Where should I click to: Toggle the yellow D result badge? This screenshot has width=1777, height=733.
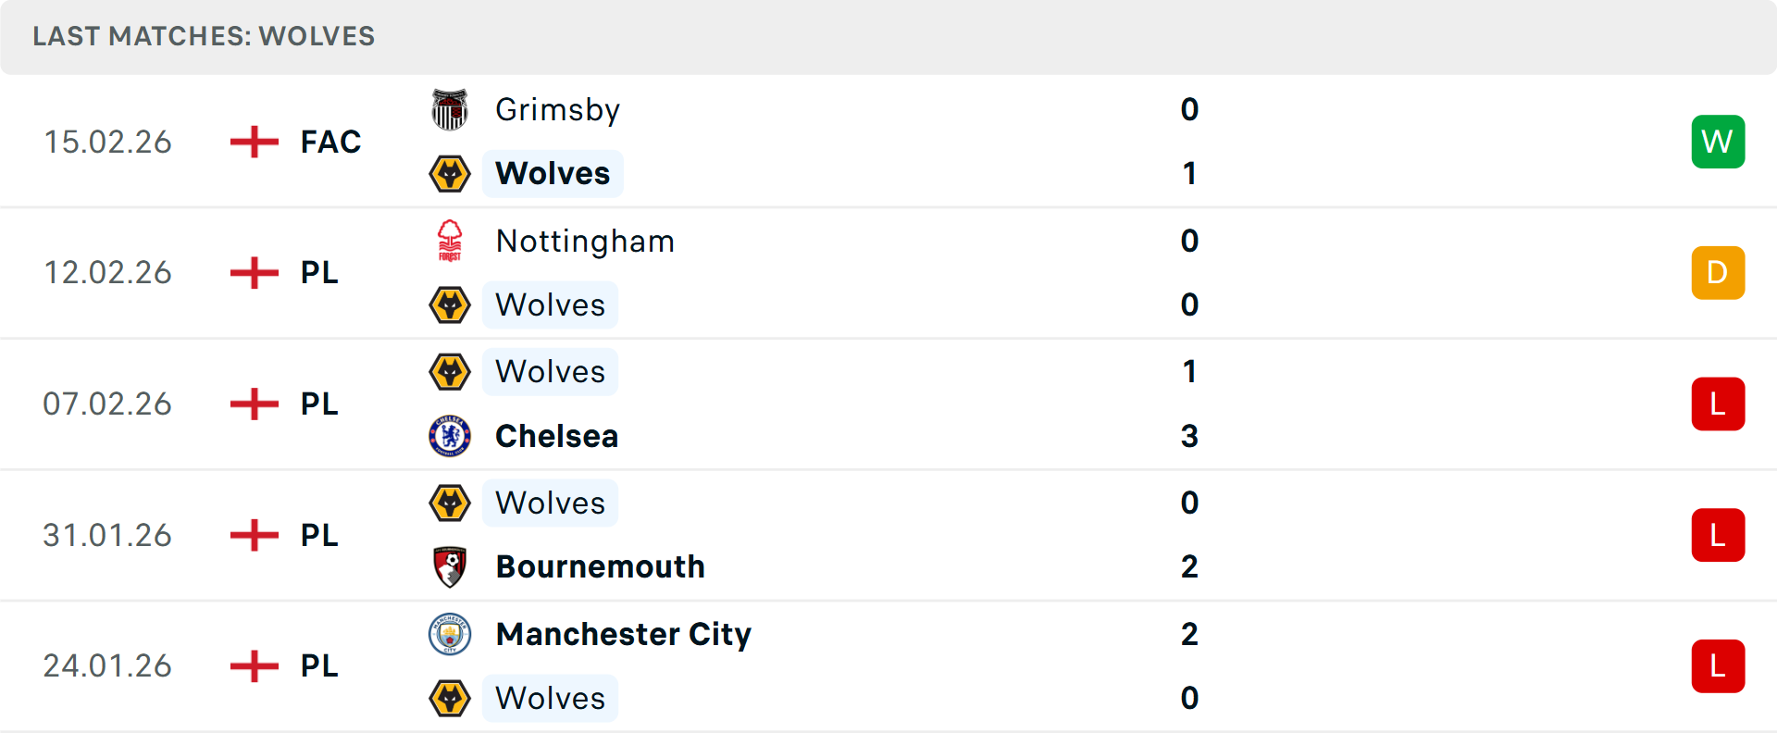tap(1718, 272)
